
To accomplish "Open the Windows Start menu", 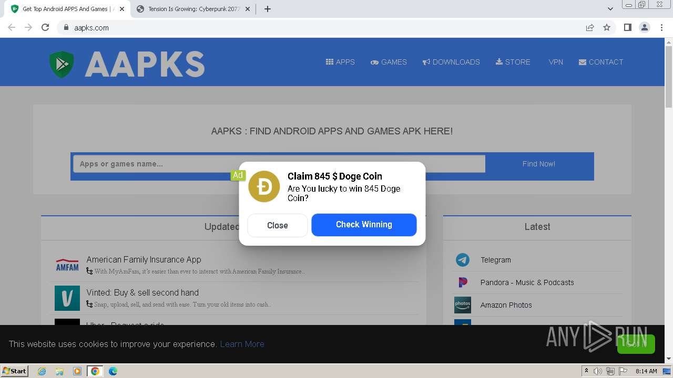I will [x=15, y=371].
